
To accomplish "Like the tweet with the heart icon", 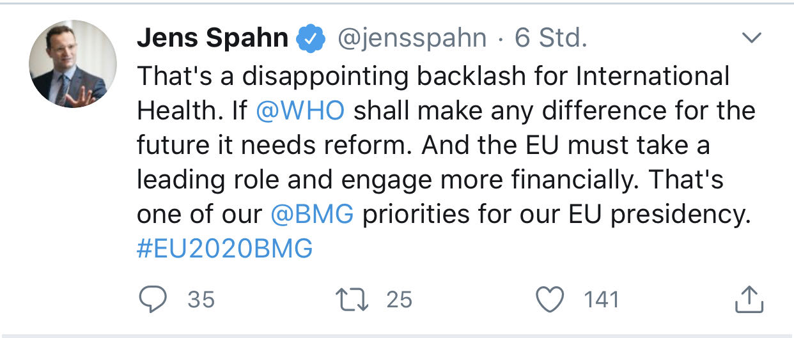I will (x=550, y=299).
